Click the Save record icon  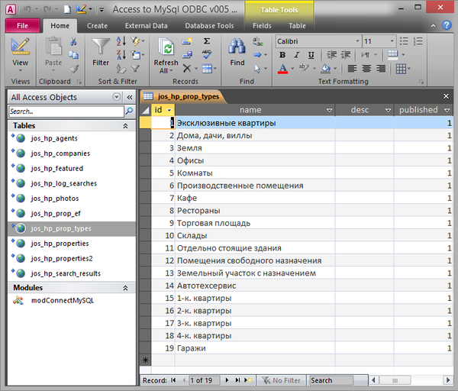coord(187,55)
